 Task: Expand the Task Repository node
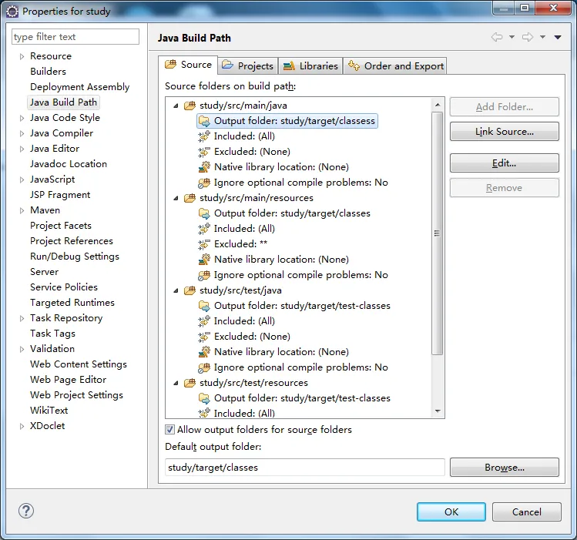22,318
